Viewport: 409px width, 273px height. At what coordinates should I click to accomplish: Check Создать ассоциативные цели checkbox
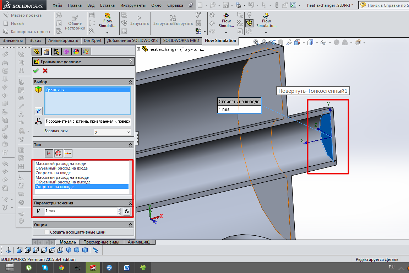(47, 232)
